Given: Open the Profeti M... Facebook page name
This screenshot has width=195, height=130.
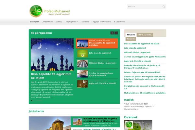Looking at the screenshot, I should click(x=140, y=123).
